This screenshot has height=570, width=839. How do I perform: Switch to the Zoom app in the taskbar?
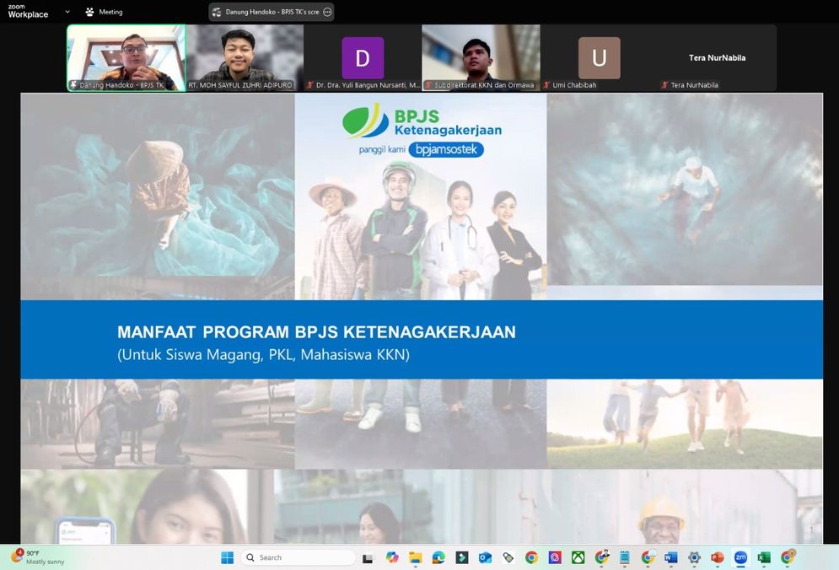[740, 557]
